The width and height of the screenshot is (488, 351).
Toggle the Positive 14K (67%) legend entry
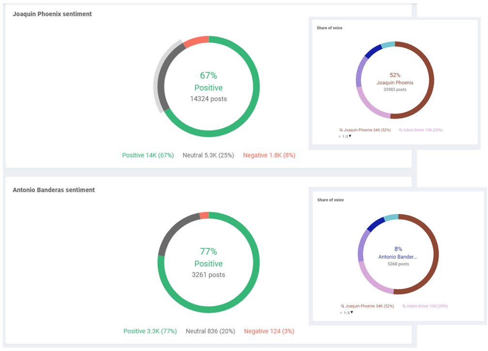pos(148,155)
